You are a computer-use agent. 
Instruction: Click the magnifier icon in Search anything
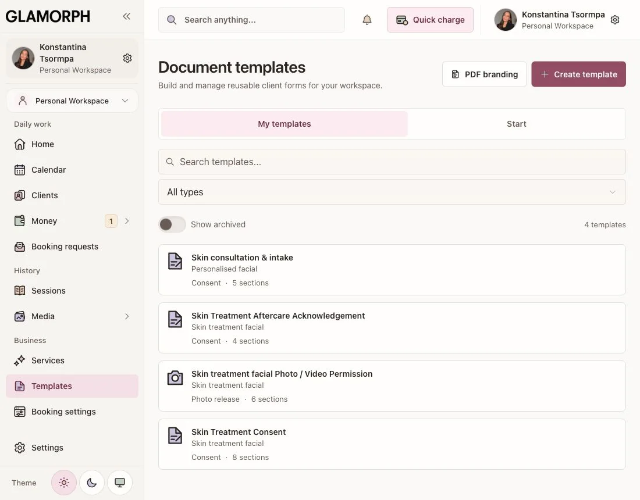pos(172,20)
